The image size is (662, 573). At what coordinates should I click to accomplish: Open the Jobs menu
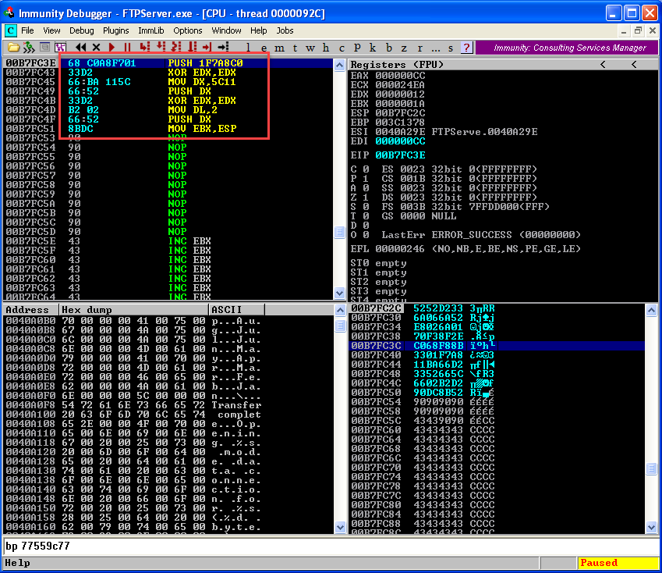(285, 30)
